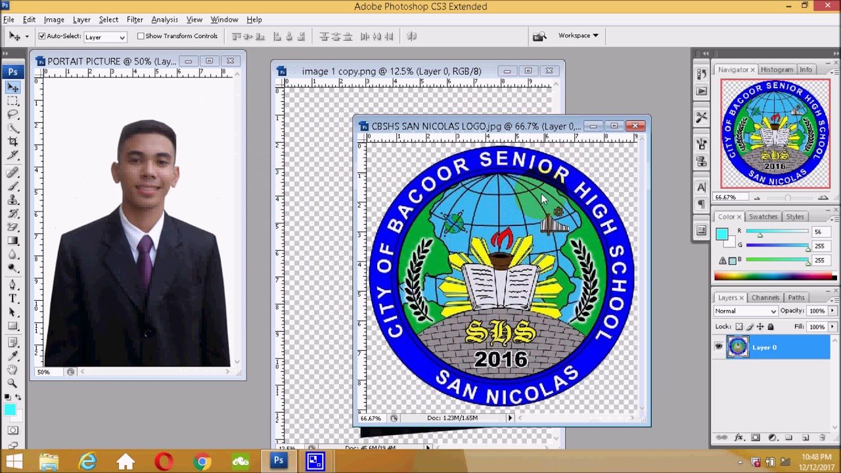Select the Healing Brush tool
This screenshot has height=473, width=841.
[x=13, y=173]
